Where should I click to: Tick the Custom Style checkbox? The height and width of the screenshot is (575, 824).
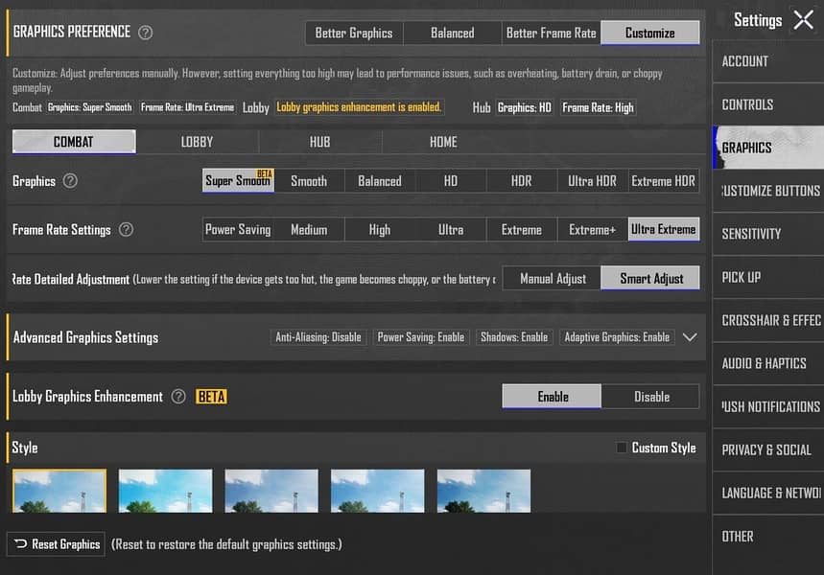click(622, 448)
